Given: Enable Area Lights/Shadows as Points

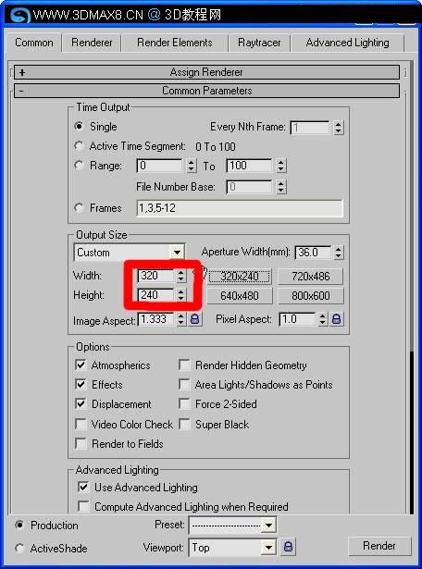Looking at the screenshot, I should pos(184,384).
